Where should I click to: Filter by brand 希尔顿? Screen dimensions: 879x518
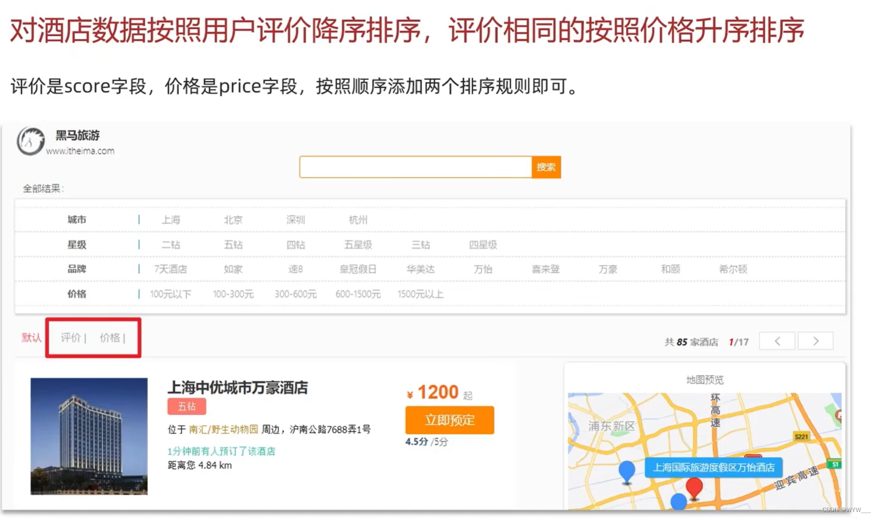click(x=733, y=269)
